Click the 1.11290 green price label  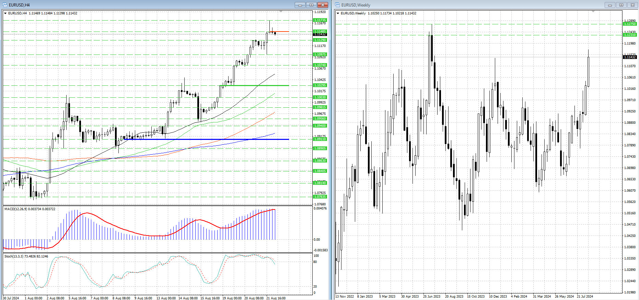[320, 40]
